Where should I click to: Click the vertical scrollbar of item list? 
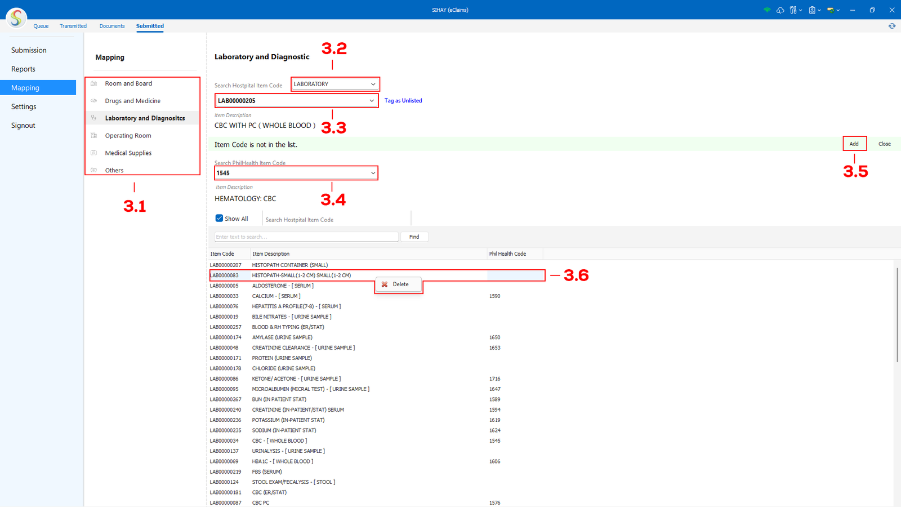896,315
